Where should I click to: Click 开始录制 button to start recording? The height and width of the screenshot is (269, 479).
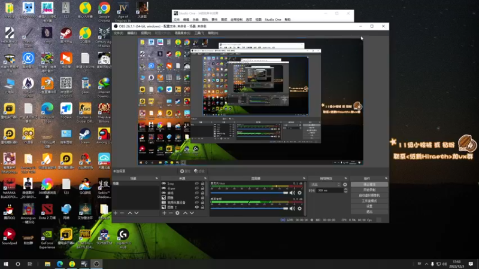pos(369,190)
